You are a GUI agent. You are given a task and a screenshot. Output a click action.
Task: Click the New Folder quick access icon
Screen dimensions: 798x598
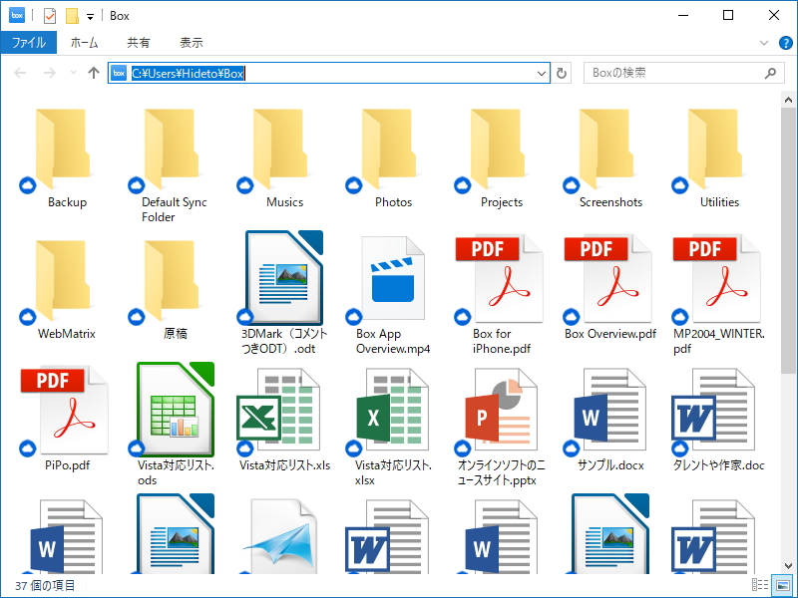(72, 16)
